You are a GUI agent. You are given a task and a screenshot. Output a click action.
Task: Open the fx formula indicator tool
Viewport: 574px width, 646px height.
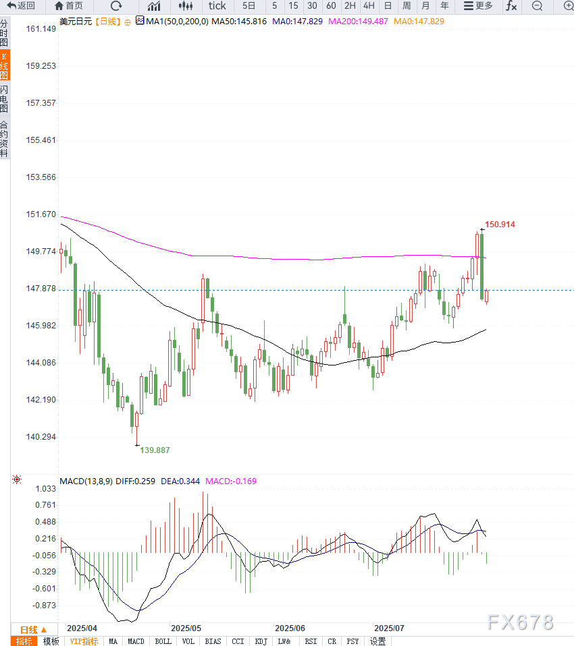(x=511, y=6)
